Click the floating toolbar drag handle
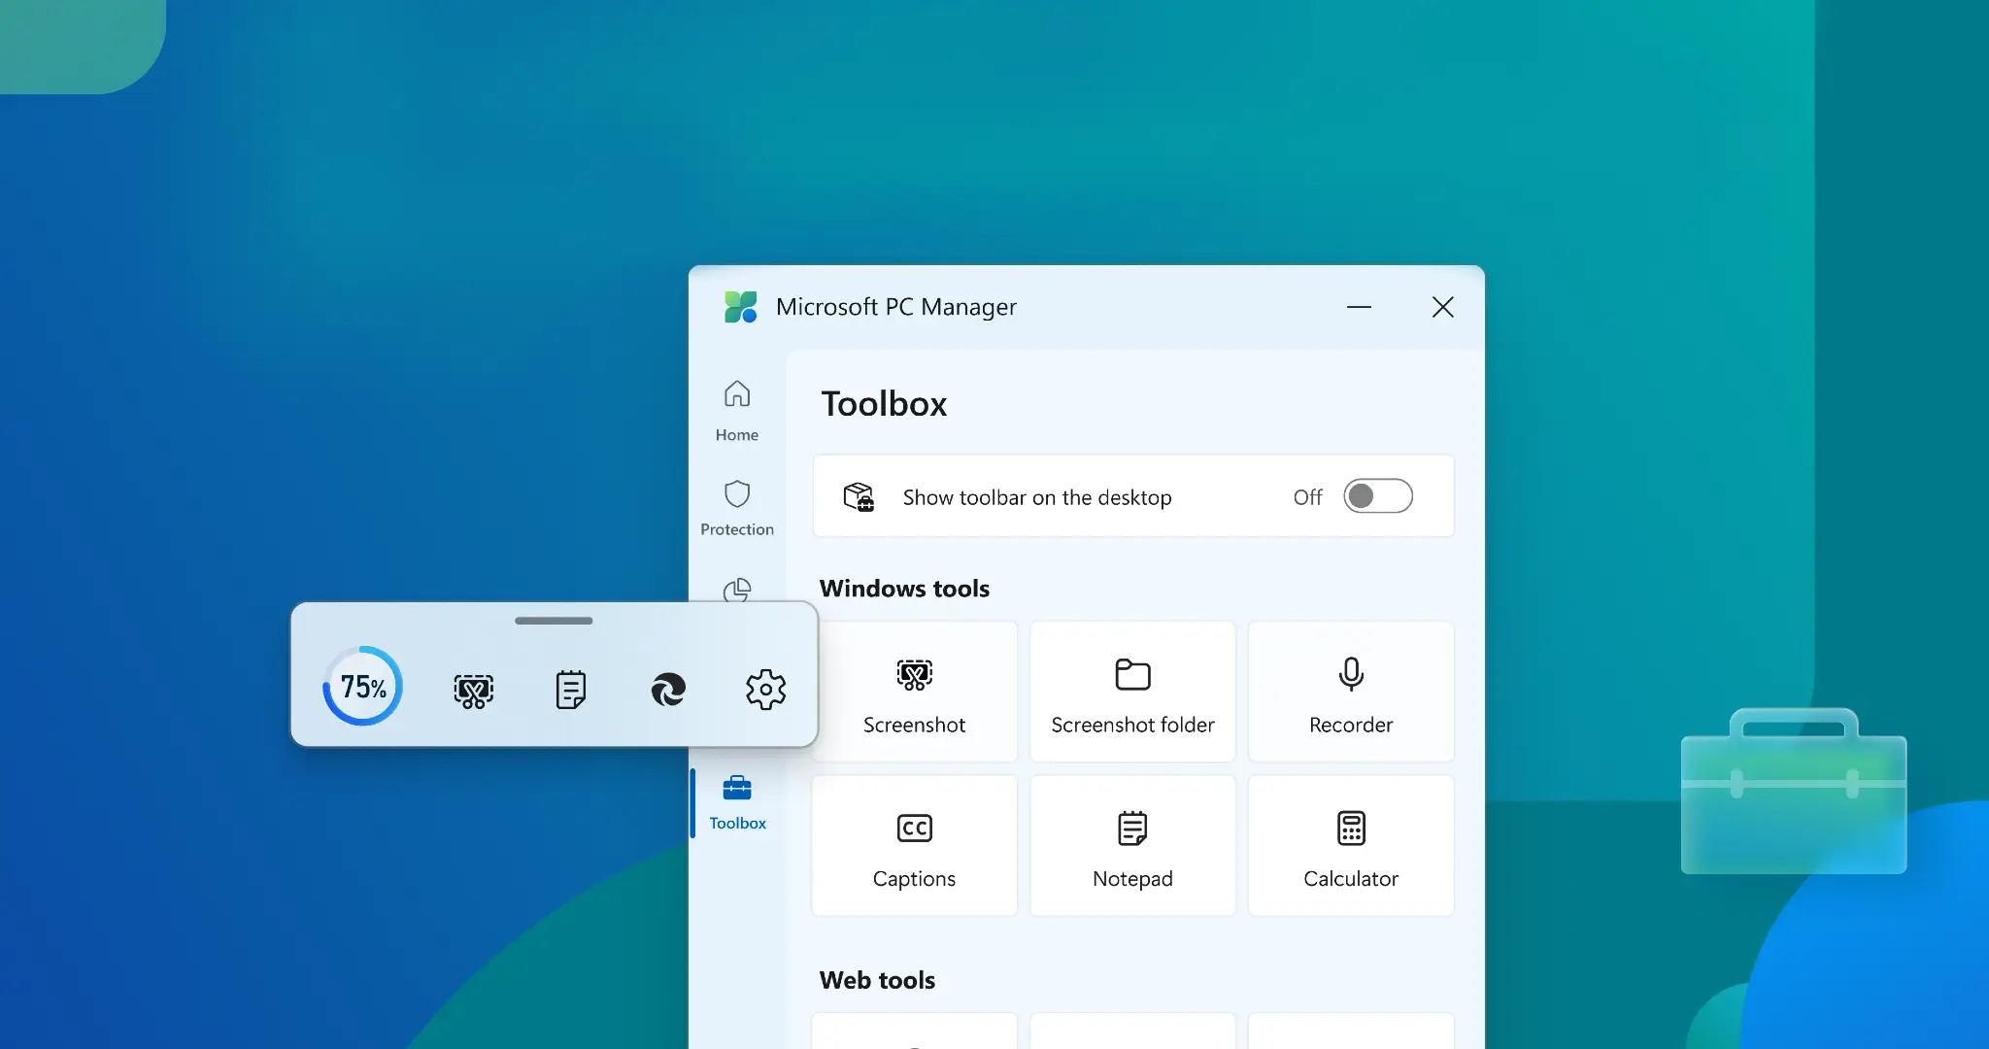 (x=554, y=621)
